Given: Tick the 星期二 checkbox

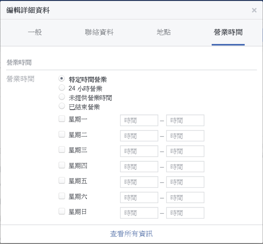Looking at the screenshot, I should click(62, 134).
